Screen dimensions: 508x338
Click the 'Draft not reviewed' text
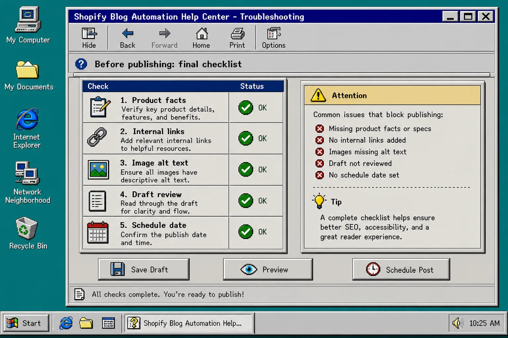coord(360,163)
